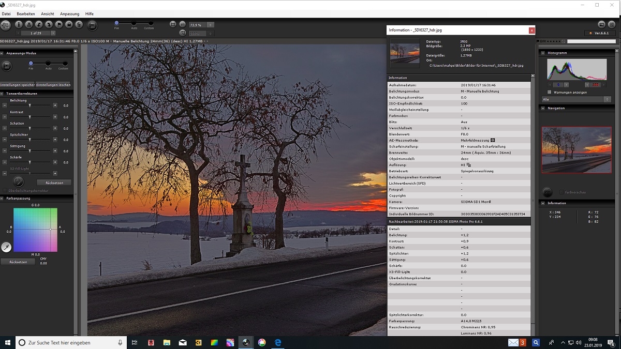Select Custom mode in the Anpassungs-Modus panel
This screenshot has width=621, height=349.
point(65,64)
